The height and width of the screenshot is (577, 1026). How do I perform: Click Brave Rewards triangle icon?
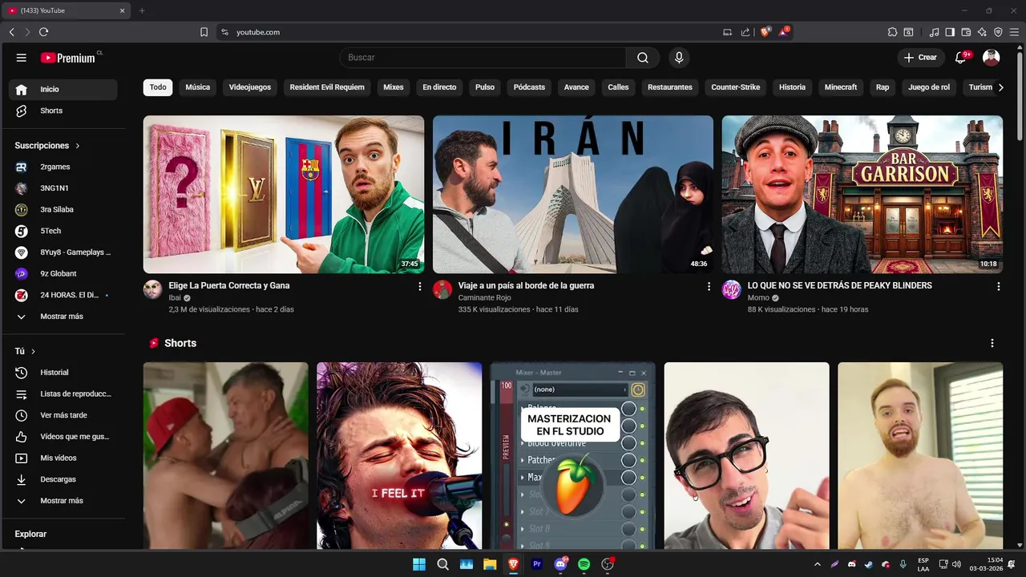pos(784,32)
